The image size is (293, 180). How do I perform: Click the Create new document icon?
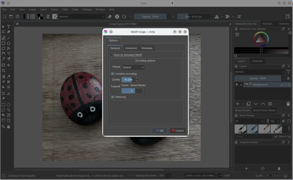click(x=5, y=17)
